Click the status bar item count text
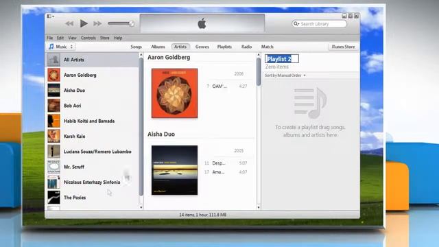439x247 pixels. [x=203, y=215]
